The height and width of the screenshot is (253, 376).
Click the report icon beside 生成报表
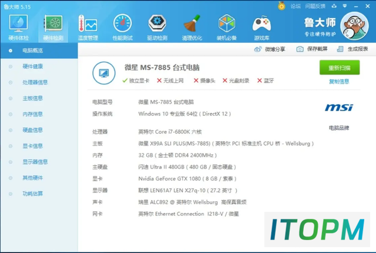(x=340, y=49)
